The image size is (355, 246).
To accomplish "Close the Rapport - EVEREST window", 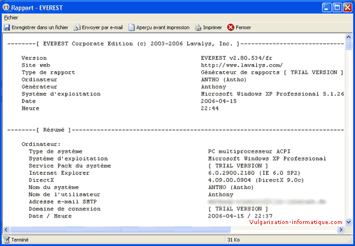I will (347, 8).
